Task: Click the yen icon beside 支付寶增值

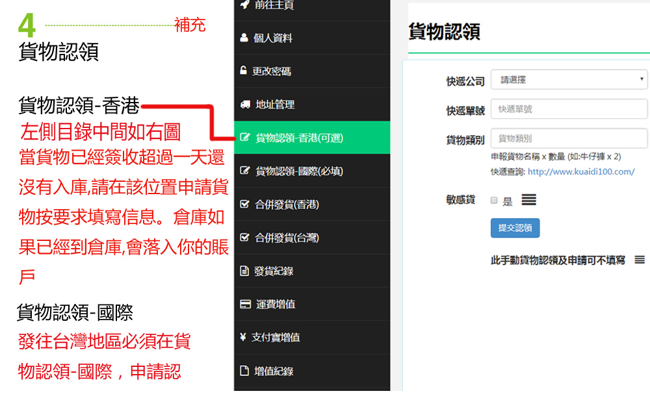Action: (x=244, y=338)
